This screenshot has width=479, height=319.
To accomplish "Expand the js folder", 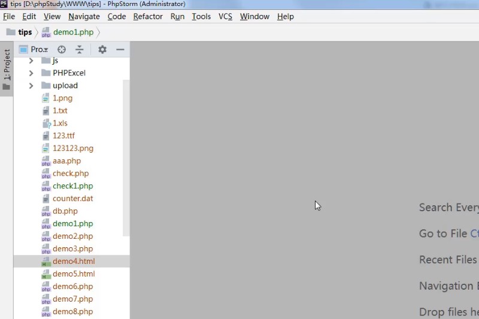I will [31, 60].
